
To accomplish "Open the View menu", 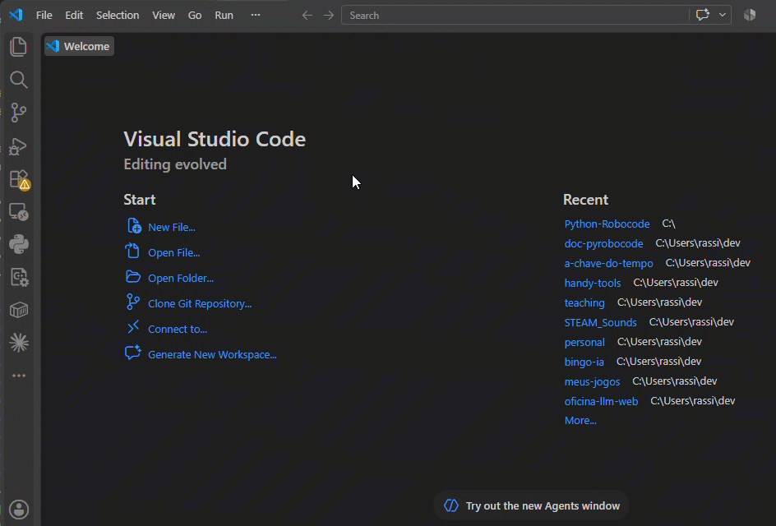I will (x=164, y=16).
